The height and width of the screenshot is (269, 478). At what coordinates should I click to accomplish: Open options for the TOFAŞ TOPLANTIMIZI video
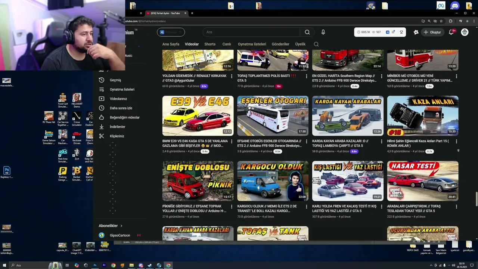[306, 76]
